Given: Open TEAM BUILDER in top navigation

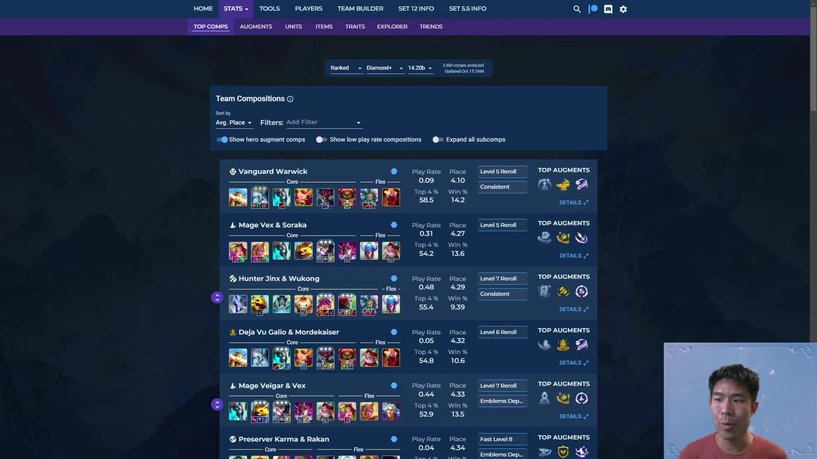Looking at the screenshot, I should pos(360,8).
